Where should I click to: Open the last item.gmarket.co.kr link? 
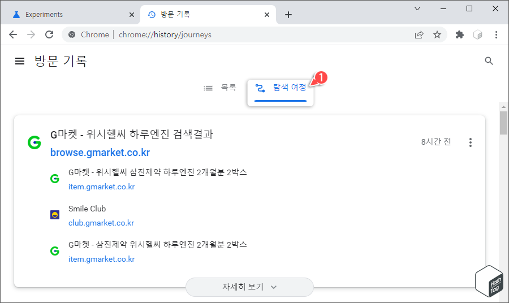(x=101, y=259)
